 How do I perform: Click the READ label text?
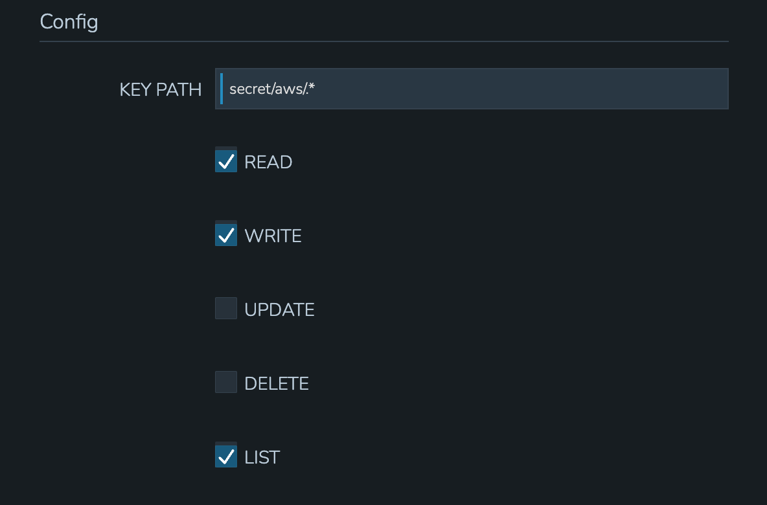point(268,162)
